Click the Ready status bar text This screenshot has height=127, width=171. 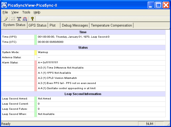pyautogui.click(x=6, y=124)
